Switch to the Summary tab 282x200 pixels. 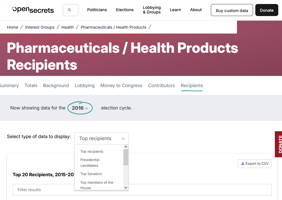9,86
